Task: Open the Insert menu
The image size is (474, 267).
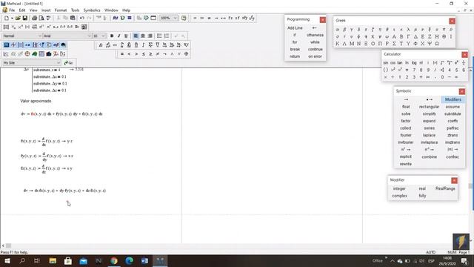Action: [46, 10]
